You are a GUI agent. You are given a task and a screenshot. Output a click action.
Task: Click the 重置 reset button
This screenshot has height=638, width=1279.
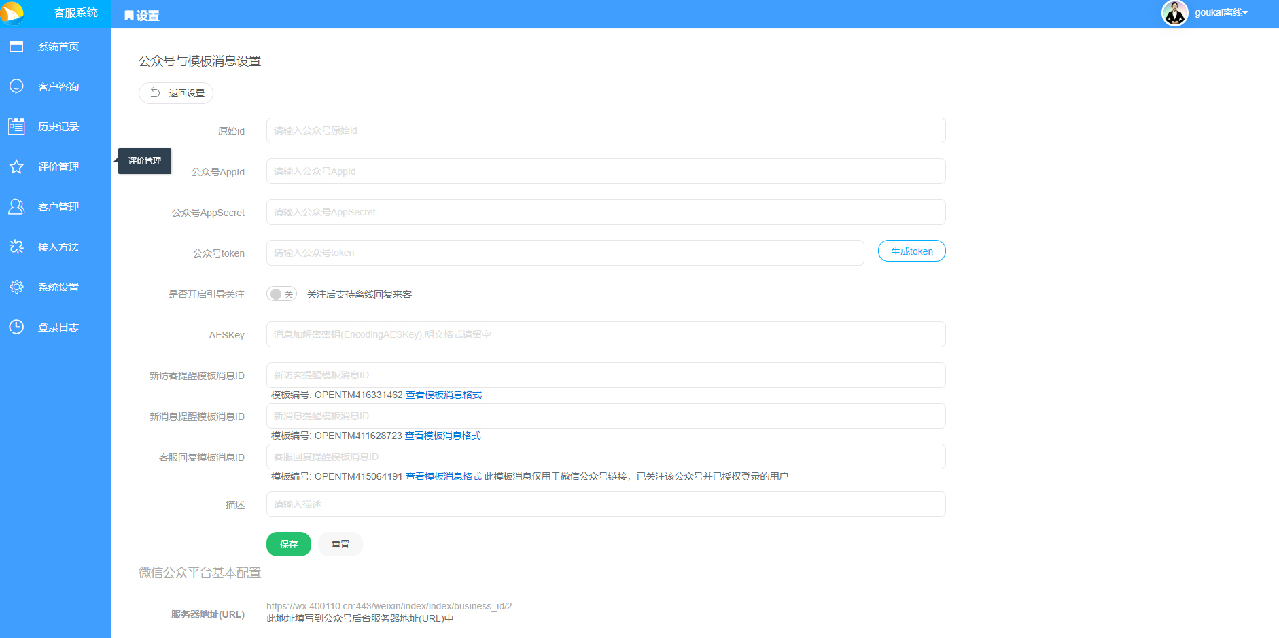pyautogui.click(x=340, y=544)
